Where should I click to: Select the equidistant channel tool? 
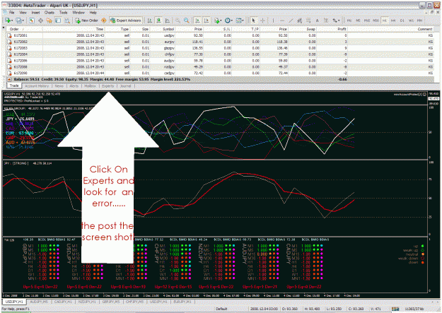(x=300, y=20)
